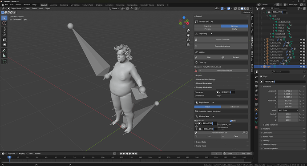Expand the Export Bake panel
Viewport: 307px width, 166px height.
pyautogui.click(x=201, y=142)
